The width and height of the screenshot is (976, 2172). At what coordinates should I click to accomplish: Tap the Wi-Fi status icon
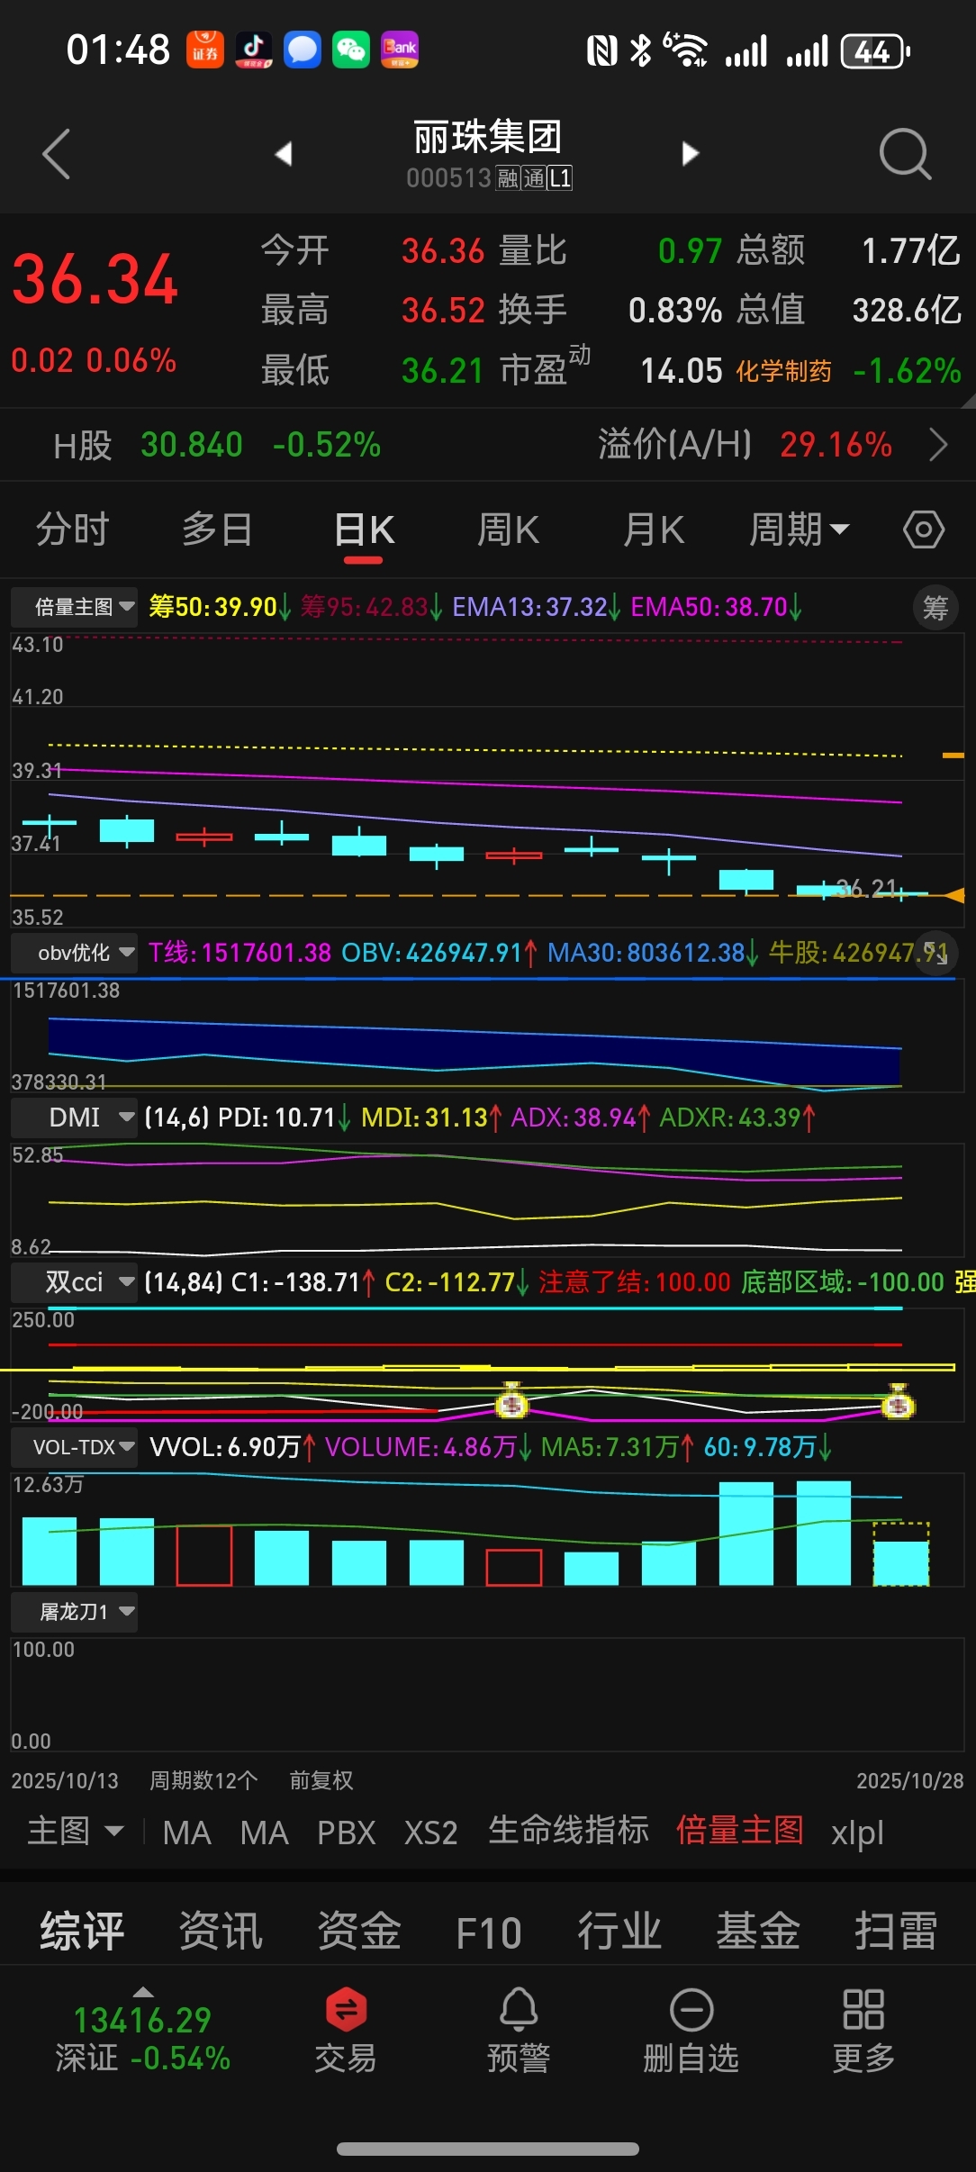(686, 50)
